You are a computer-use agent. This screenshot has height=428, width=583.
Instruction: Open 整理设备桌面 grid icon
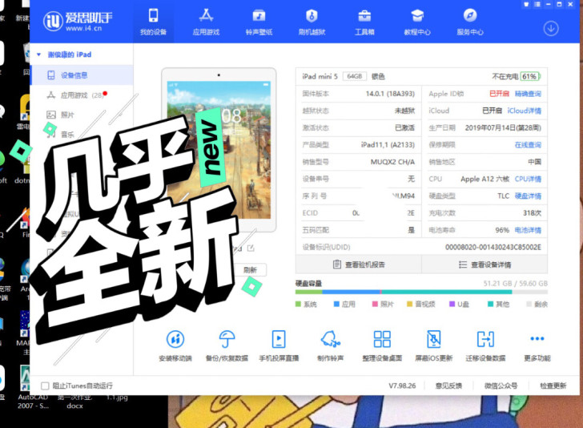point(382,339)
